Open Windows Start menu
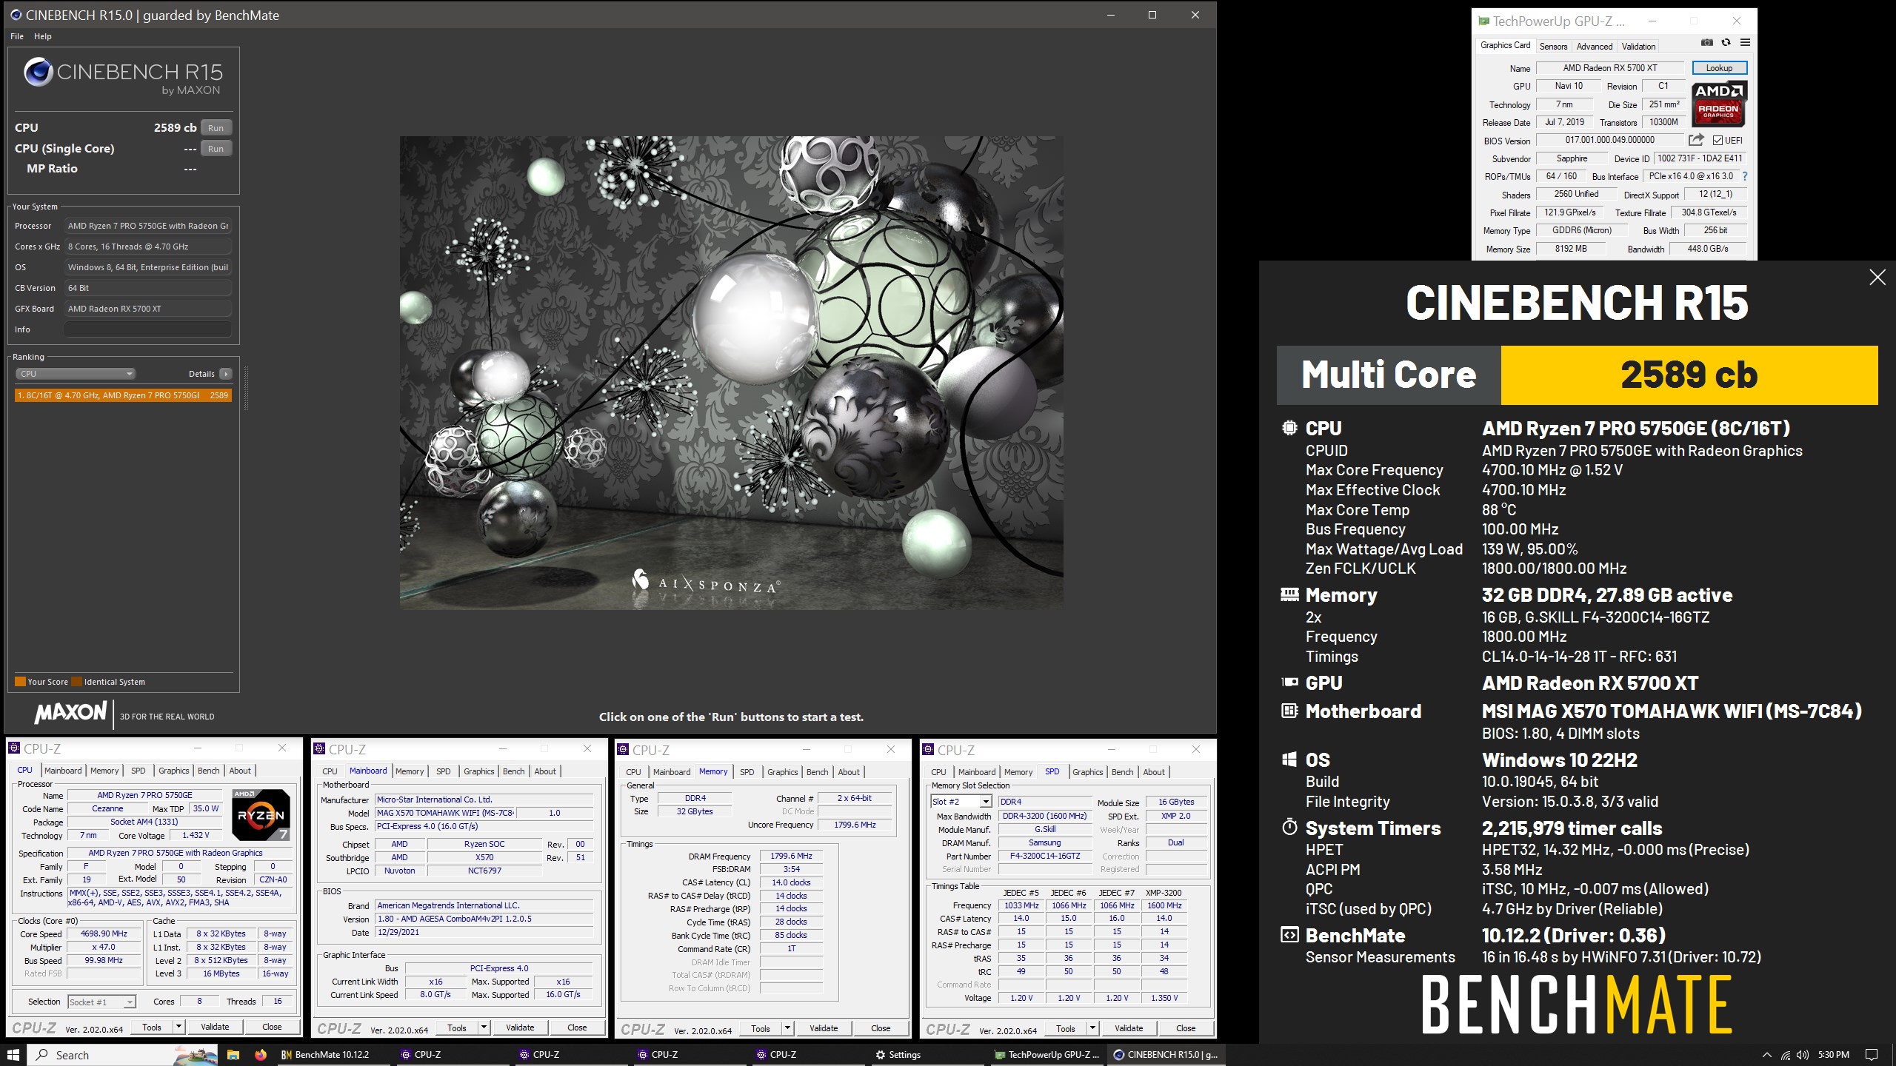 click(x=13, y=1055)
